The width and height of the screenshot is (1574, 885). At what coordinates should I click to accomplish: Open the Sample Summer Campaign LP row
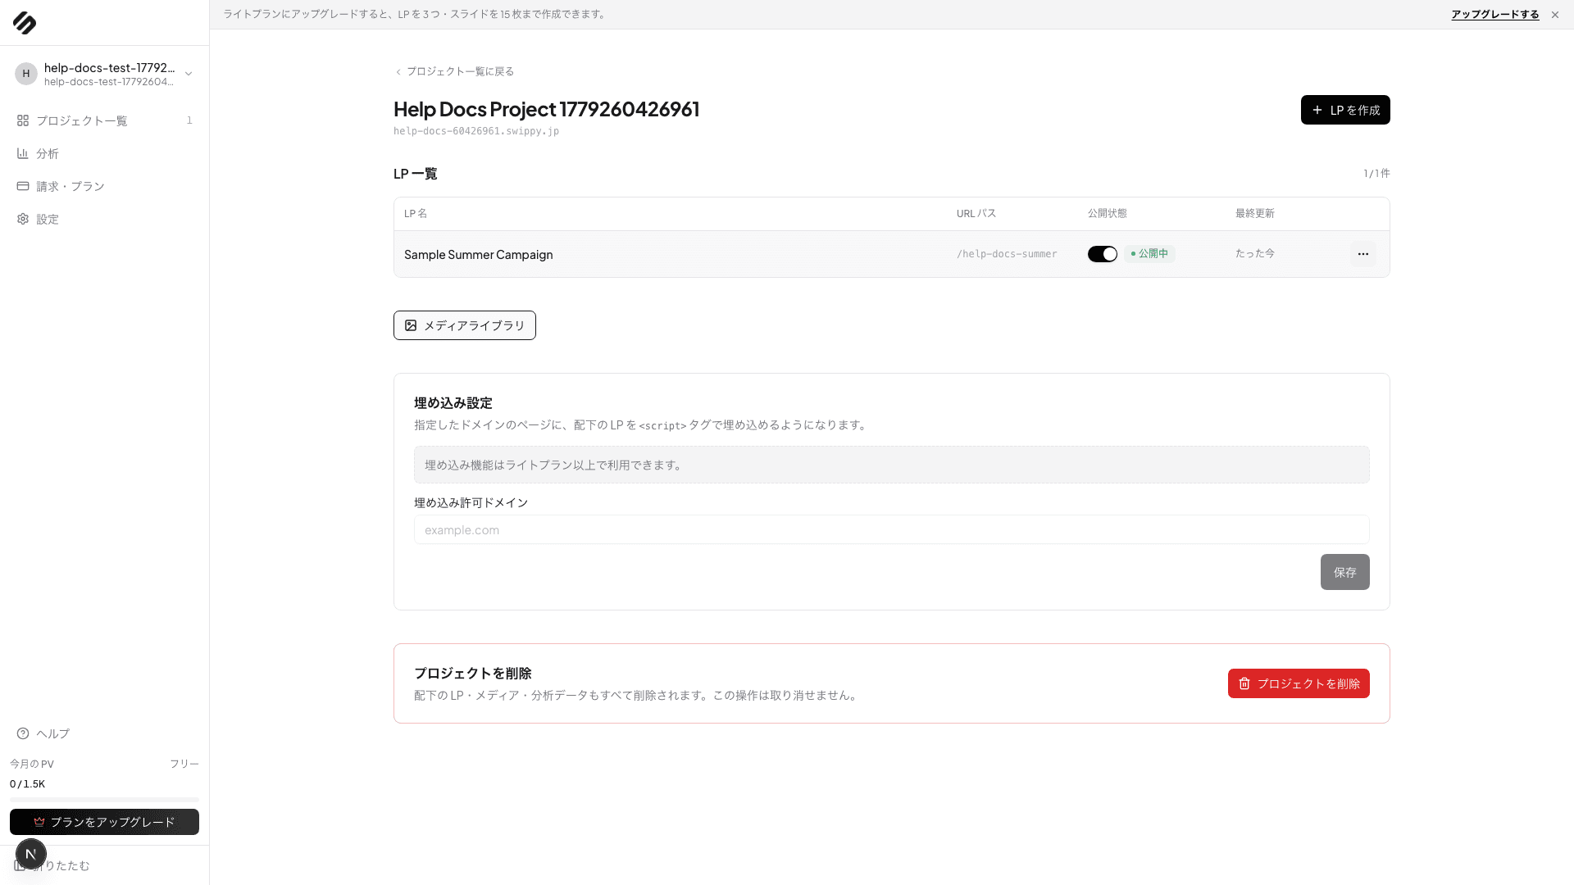pos(892,254)
